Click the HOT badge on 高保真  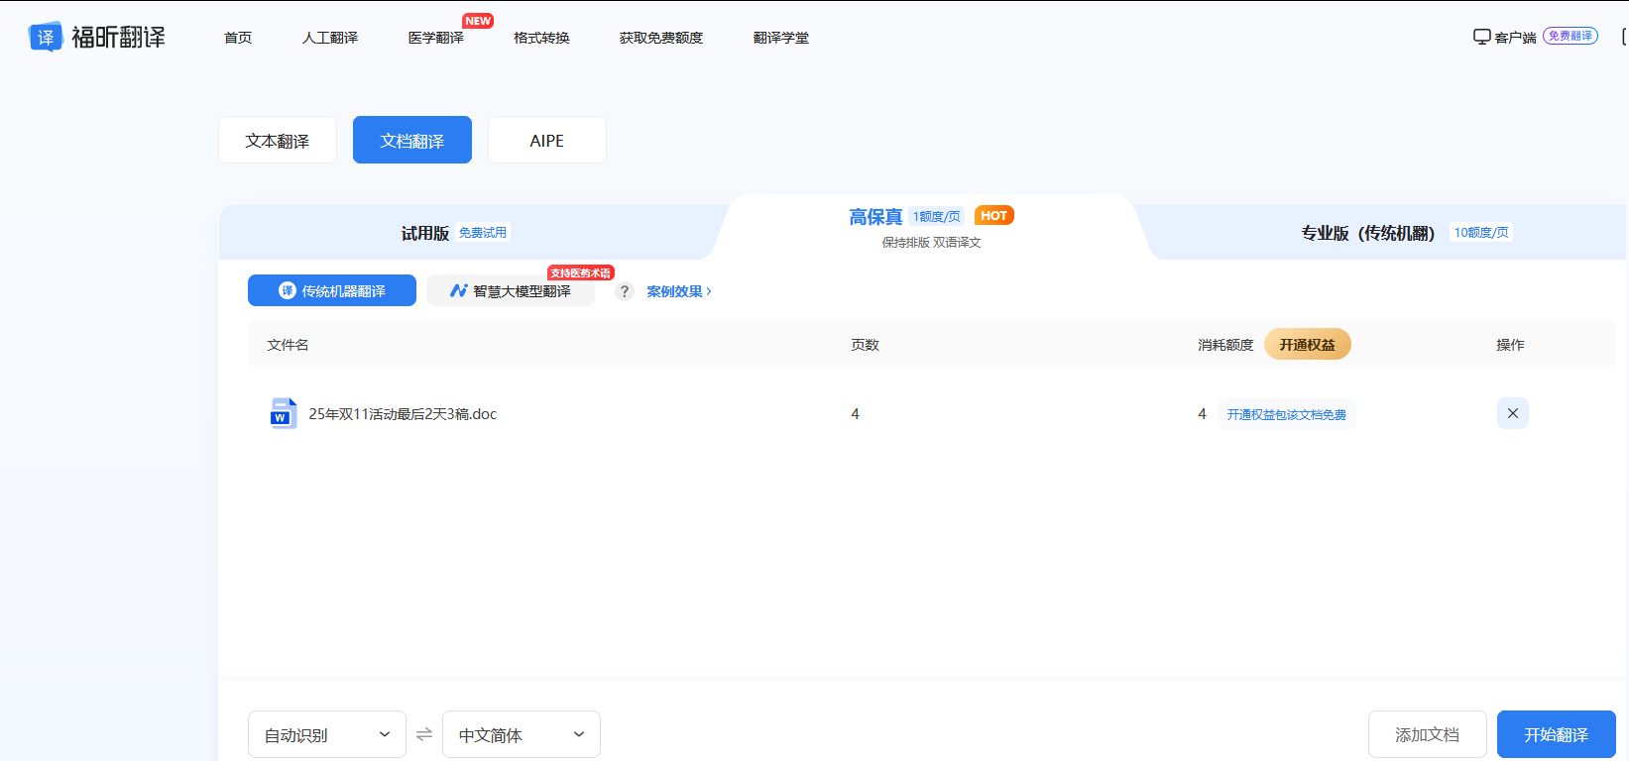(x=993, y=215)
